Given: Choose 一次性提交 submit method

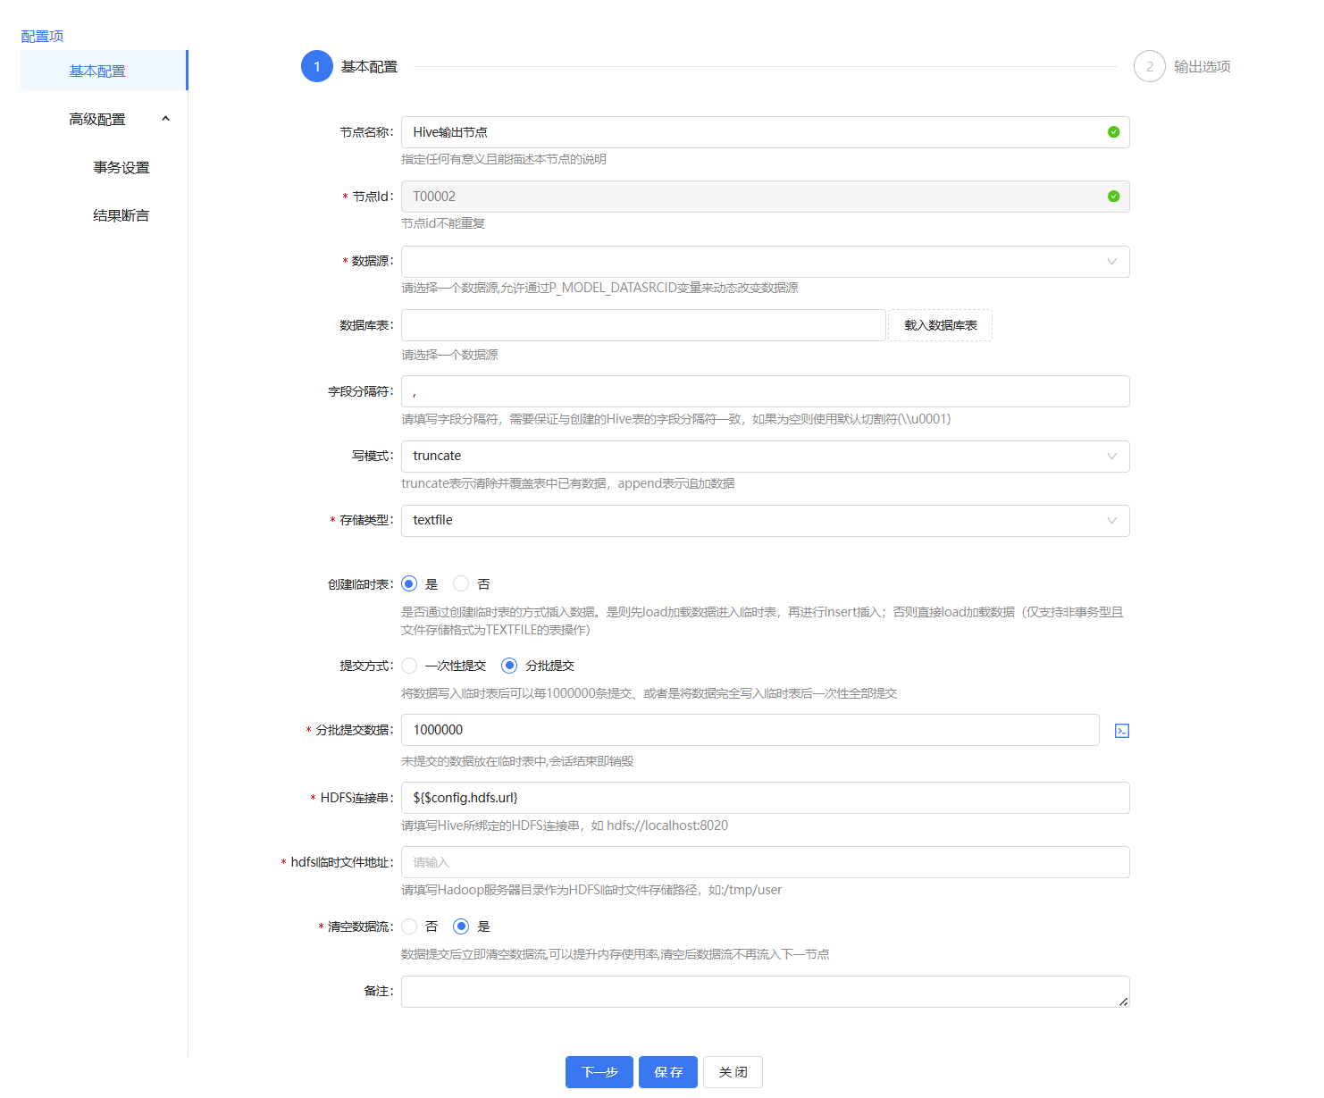Looking at the screenshot, I should point(409,666).
